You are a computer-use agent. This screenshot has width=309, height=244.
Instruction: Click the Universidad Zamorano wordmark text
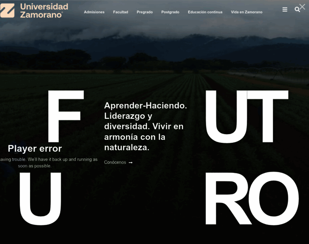(x=44, y=11)
